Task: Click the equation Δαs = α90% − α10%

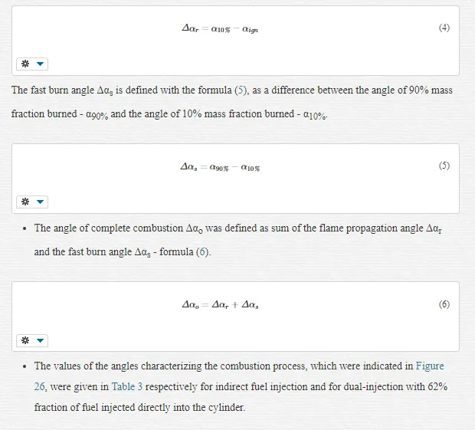Action: (x=220, y=167)
